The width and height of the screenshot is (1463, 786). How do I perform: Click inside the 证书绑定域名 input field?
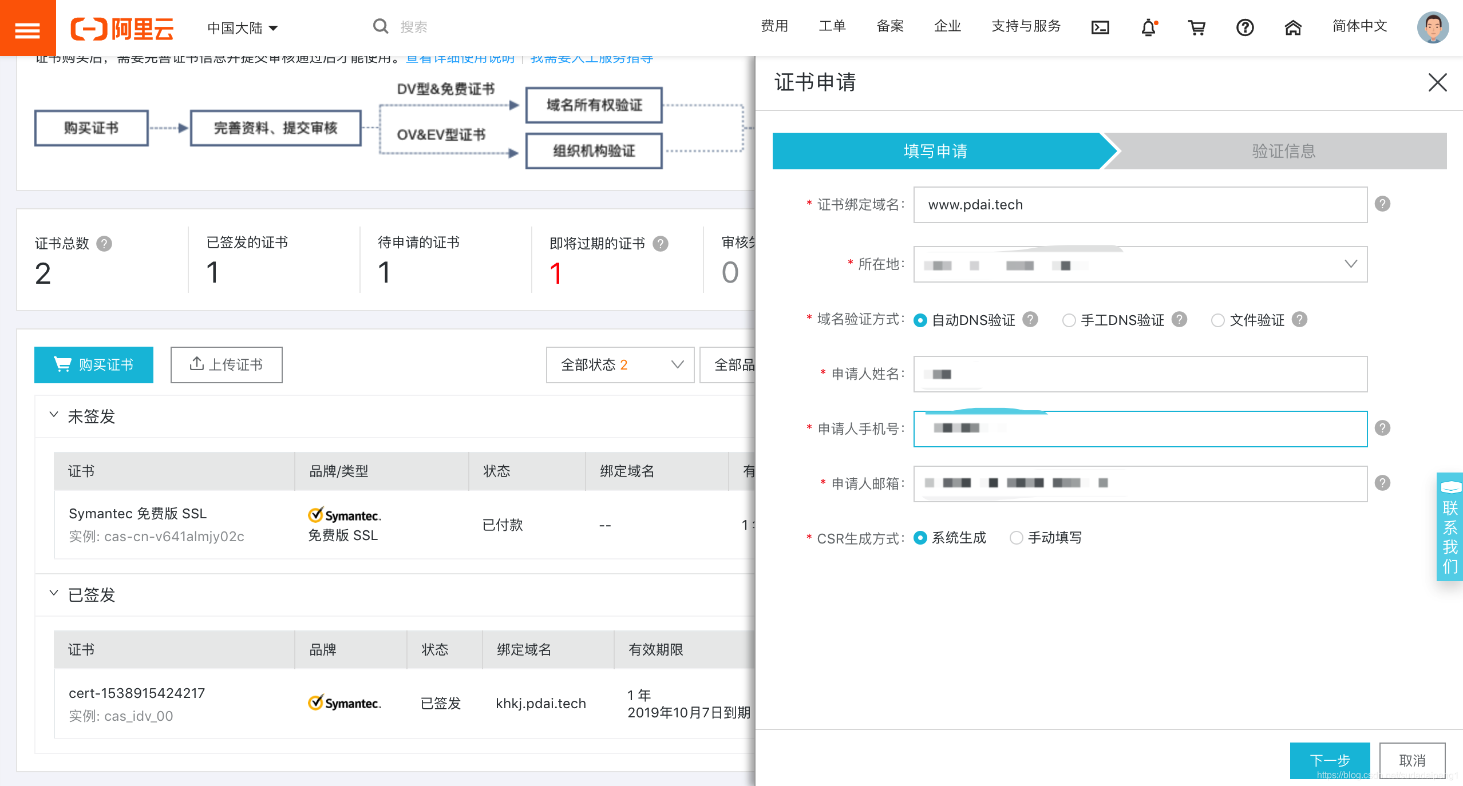[1139, 204]
